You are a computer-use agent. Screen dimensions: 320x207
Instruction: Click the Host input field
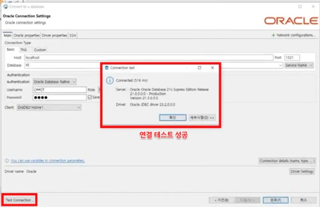(x=149, y=58)
